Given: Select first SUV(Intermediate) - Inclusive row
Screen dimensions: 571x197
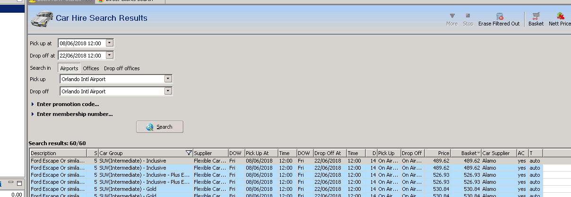Looking at the screenshot, I should [286, 161].
